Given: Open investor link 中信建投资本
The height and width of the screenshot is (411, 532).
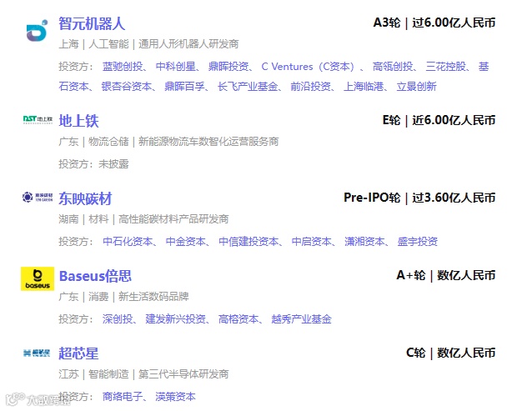Looking at the screenshot, I should click(248, 242).
